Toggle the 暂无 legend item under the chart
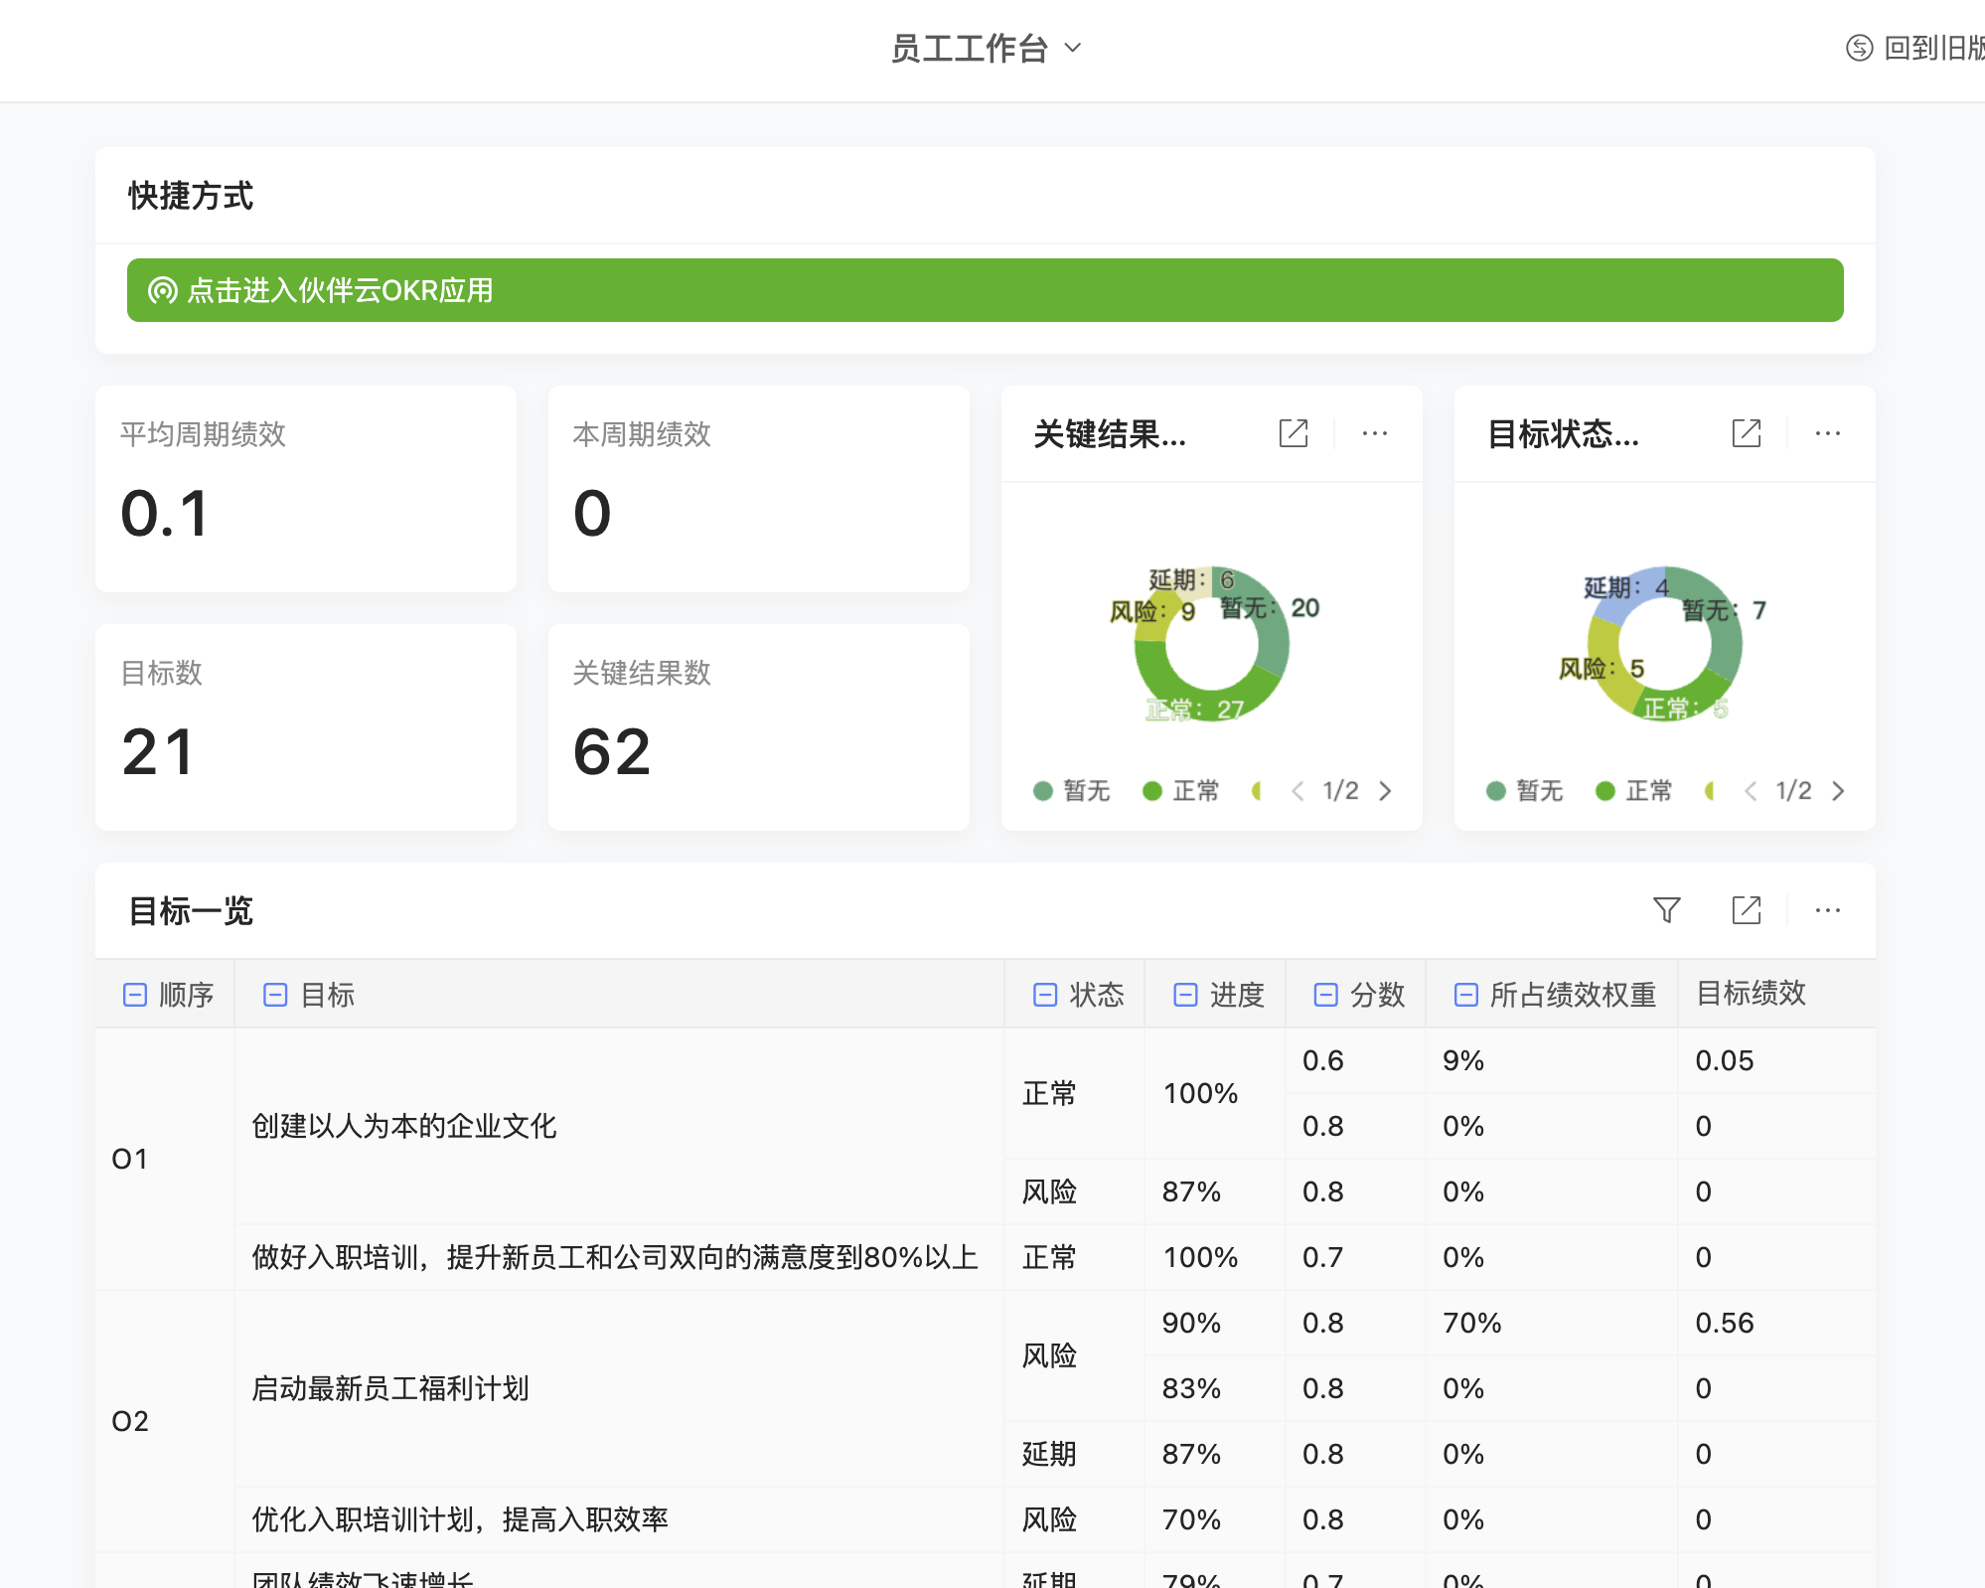The height and width of the screenshot is (1588, 1985). click(1071, 791)
